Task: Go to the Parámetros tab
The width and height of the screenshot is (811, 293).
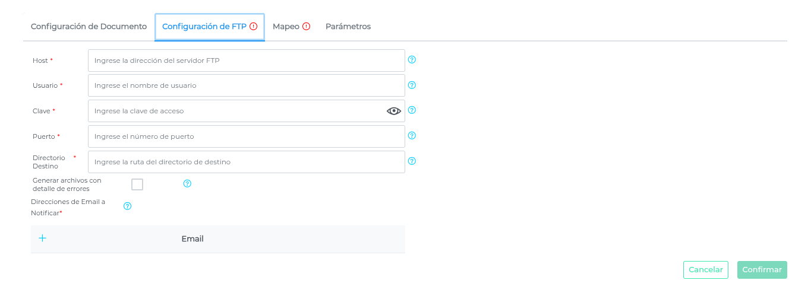Action: 348,27
